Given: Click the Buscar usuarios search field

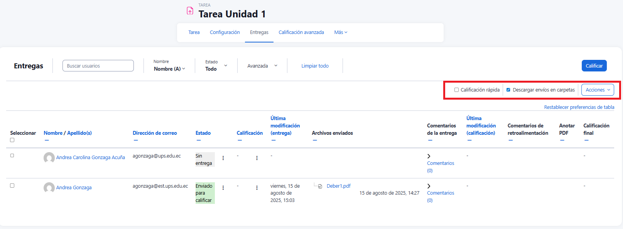Looking at the screenshot, I should (98, 66).
